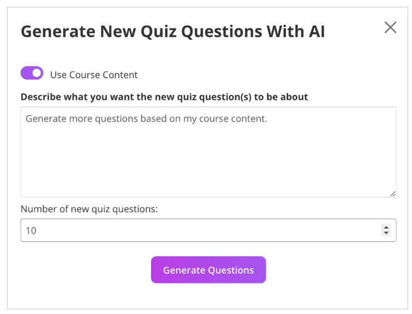Viewport: 412px width, 314px height.
Task: Click the white knob of the purple toggle
Action: click(x=37, y=73)
